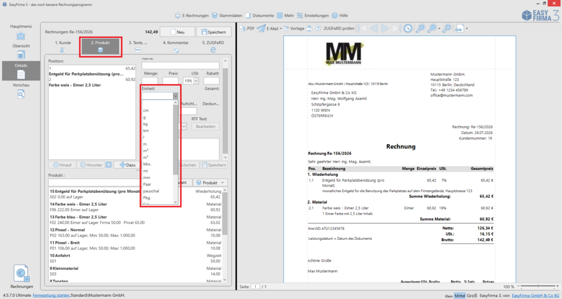Screen dimensions: 562x299
Task: Switch to the 1. Kunde tab
Action: click(x=63, y=46)
